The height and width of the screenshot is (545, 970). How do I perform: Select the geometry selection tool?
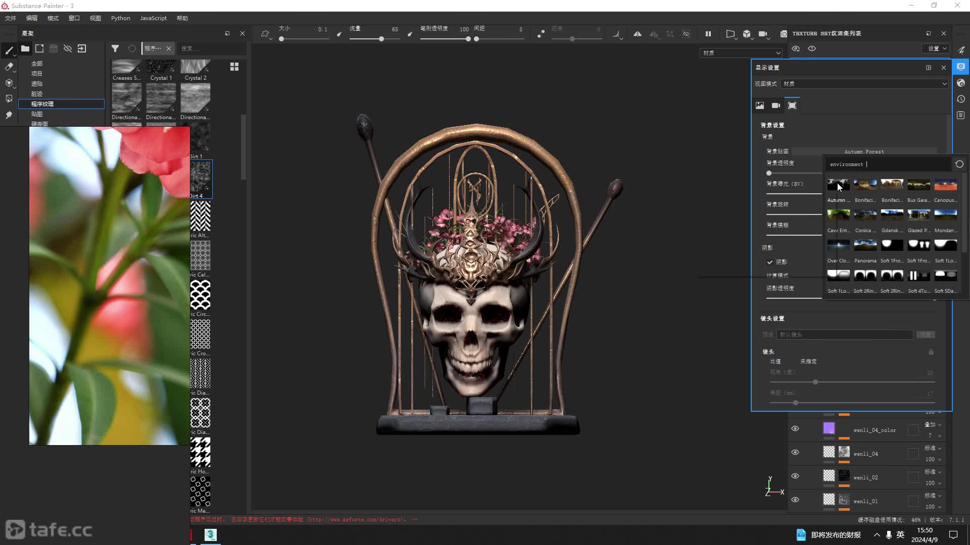[x=9, y=98]
